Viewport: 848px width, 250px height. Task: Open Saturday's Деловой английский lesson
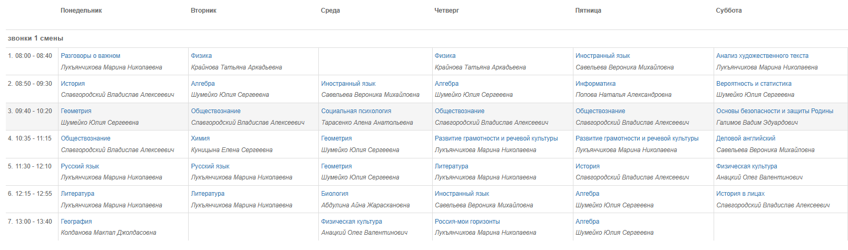746,138
